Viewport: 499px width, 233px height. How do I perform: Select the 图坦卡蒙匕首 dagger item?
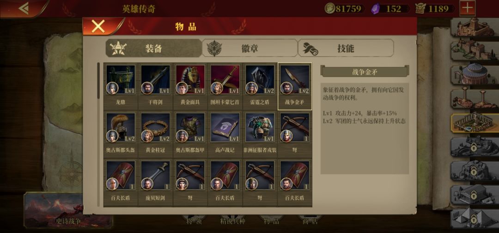[x=225, y=86]
